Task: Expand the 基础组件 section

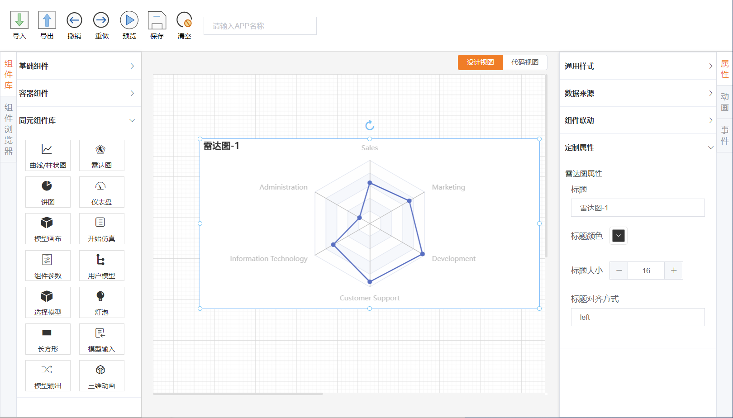Action: click(79, 66)
